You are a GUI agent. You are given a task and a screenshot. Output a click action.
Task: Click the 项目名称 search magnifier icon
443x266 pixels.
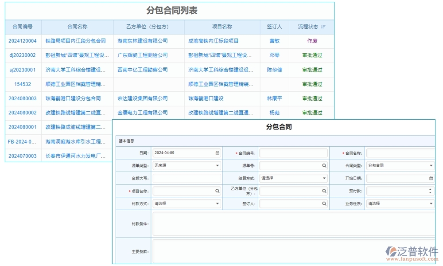(x=217, y=191)
